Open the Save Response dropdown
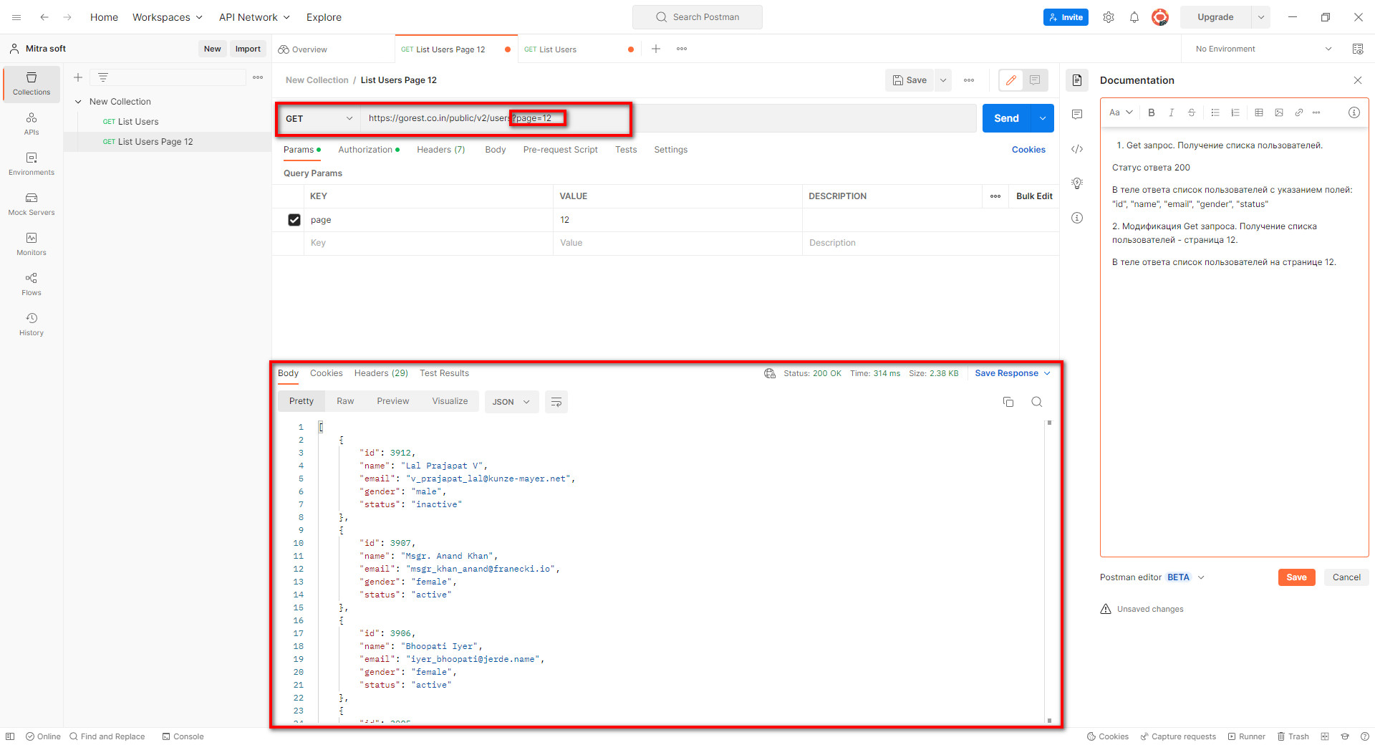Viewport: 1375px width, 745px height. tap(1013, 373)
